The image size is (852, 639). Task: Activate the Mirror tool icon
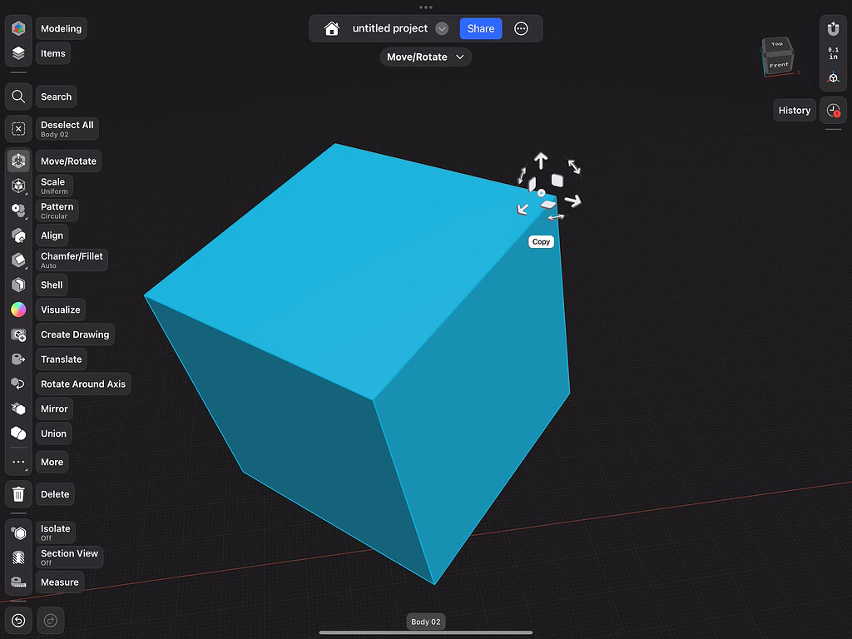[17, 409]
